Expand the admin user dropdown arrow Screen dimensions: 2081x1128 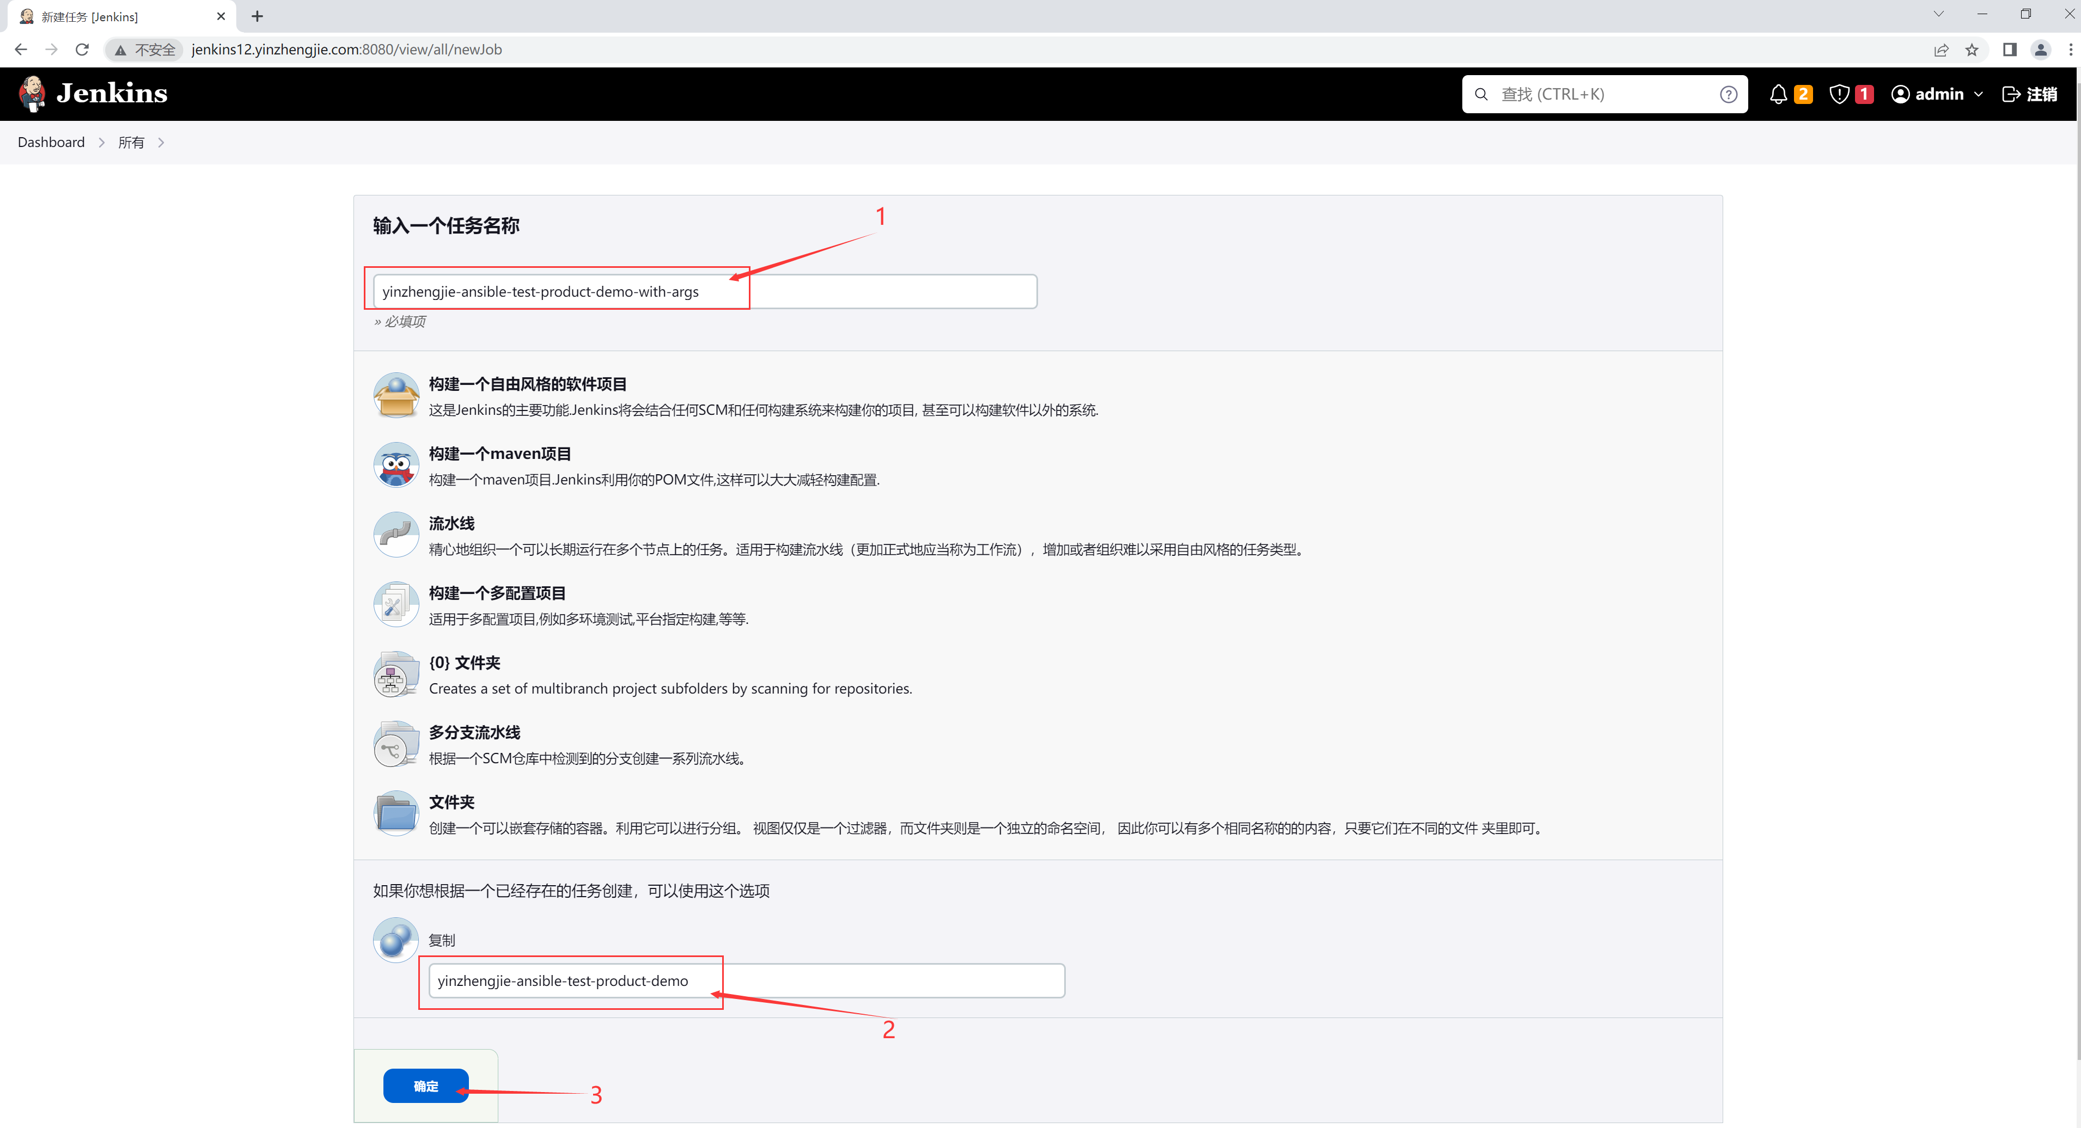point(1979,95)
